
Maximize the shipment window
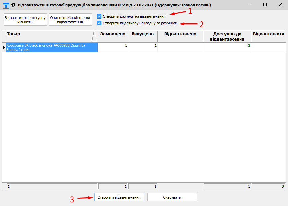(x=265, y=5)
